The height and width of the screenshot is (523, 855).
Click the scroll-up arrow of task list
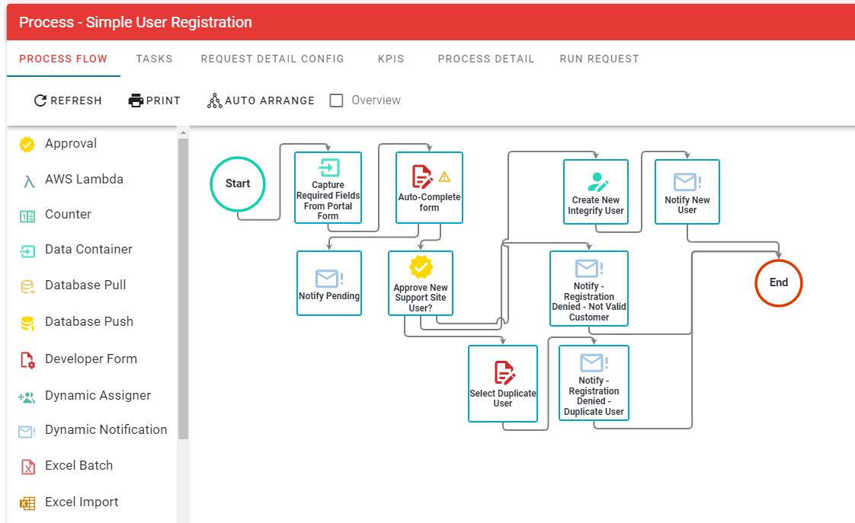[183, 132]
